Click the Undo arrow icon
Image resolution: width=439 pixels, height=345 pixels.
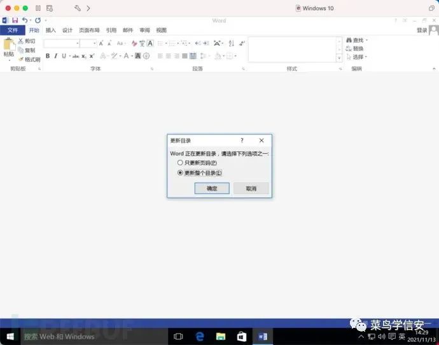[x=25, y=20]
